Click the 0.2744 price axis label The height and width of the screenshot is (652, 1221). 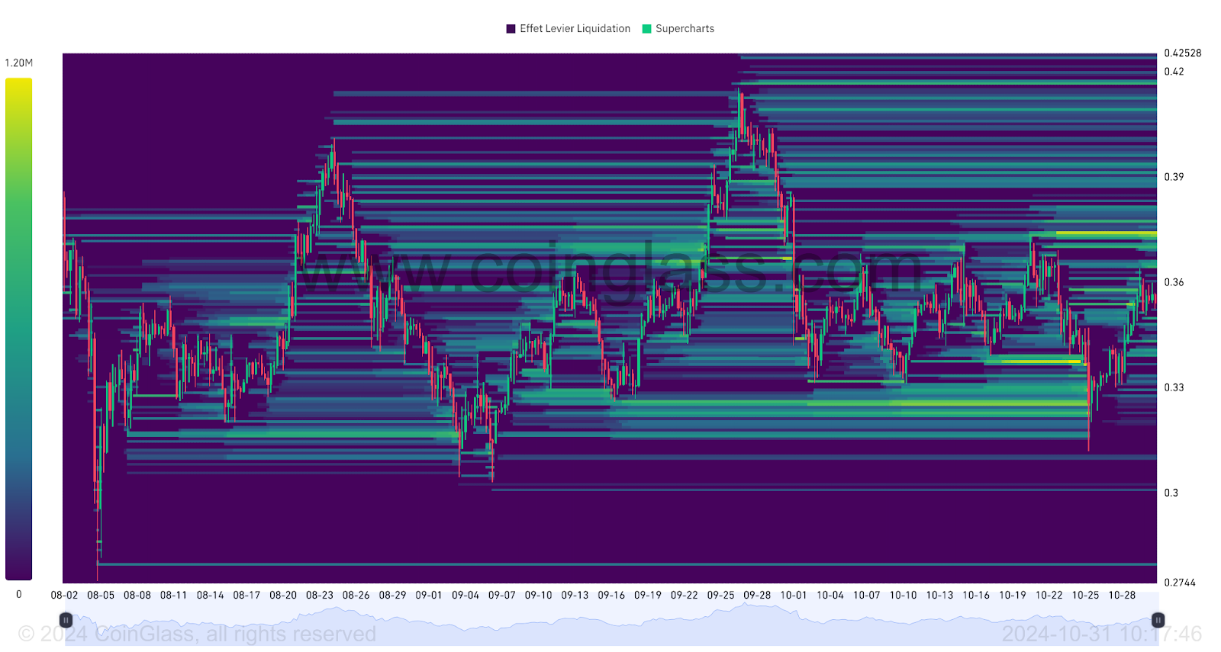click(1180, 583)
